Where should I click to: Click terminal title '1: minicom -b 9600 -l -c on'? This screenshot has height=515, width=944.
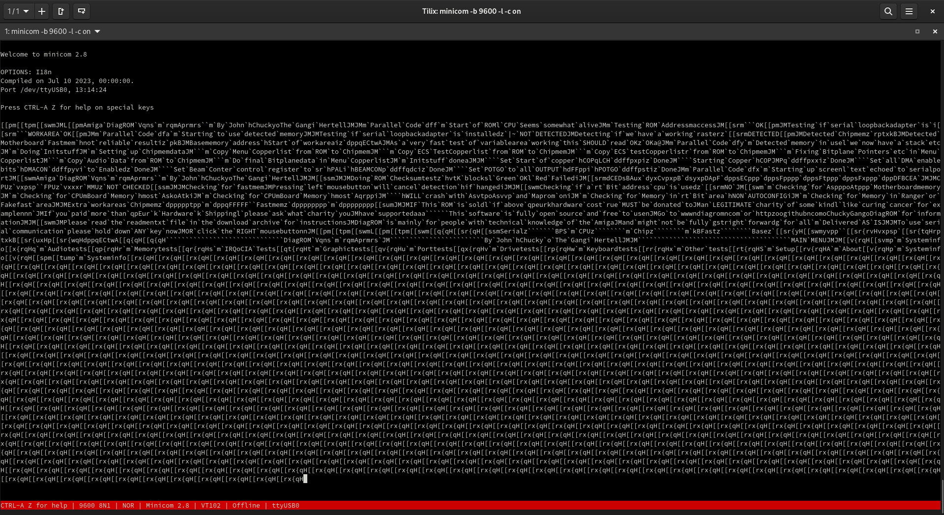48,31
